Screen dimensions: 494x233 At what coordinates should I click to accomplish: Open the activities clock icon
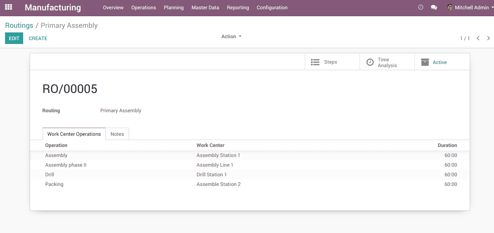pyautogui.click(x=421, y=7)
